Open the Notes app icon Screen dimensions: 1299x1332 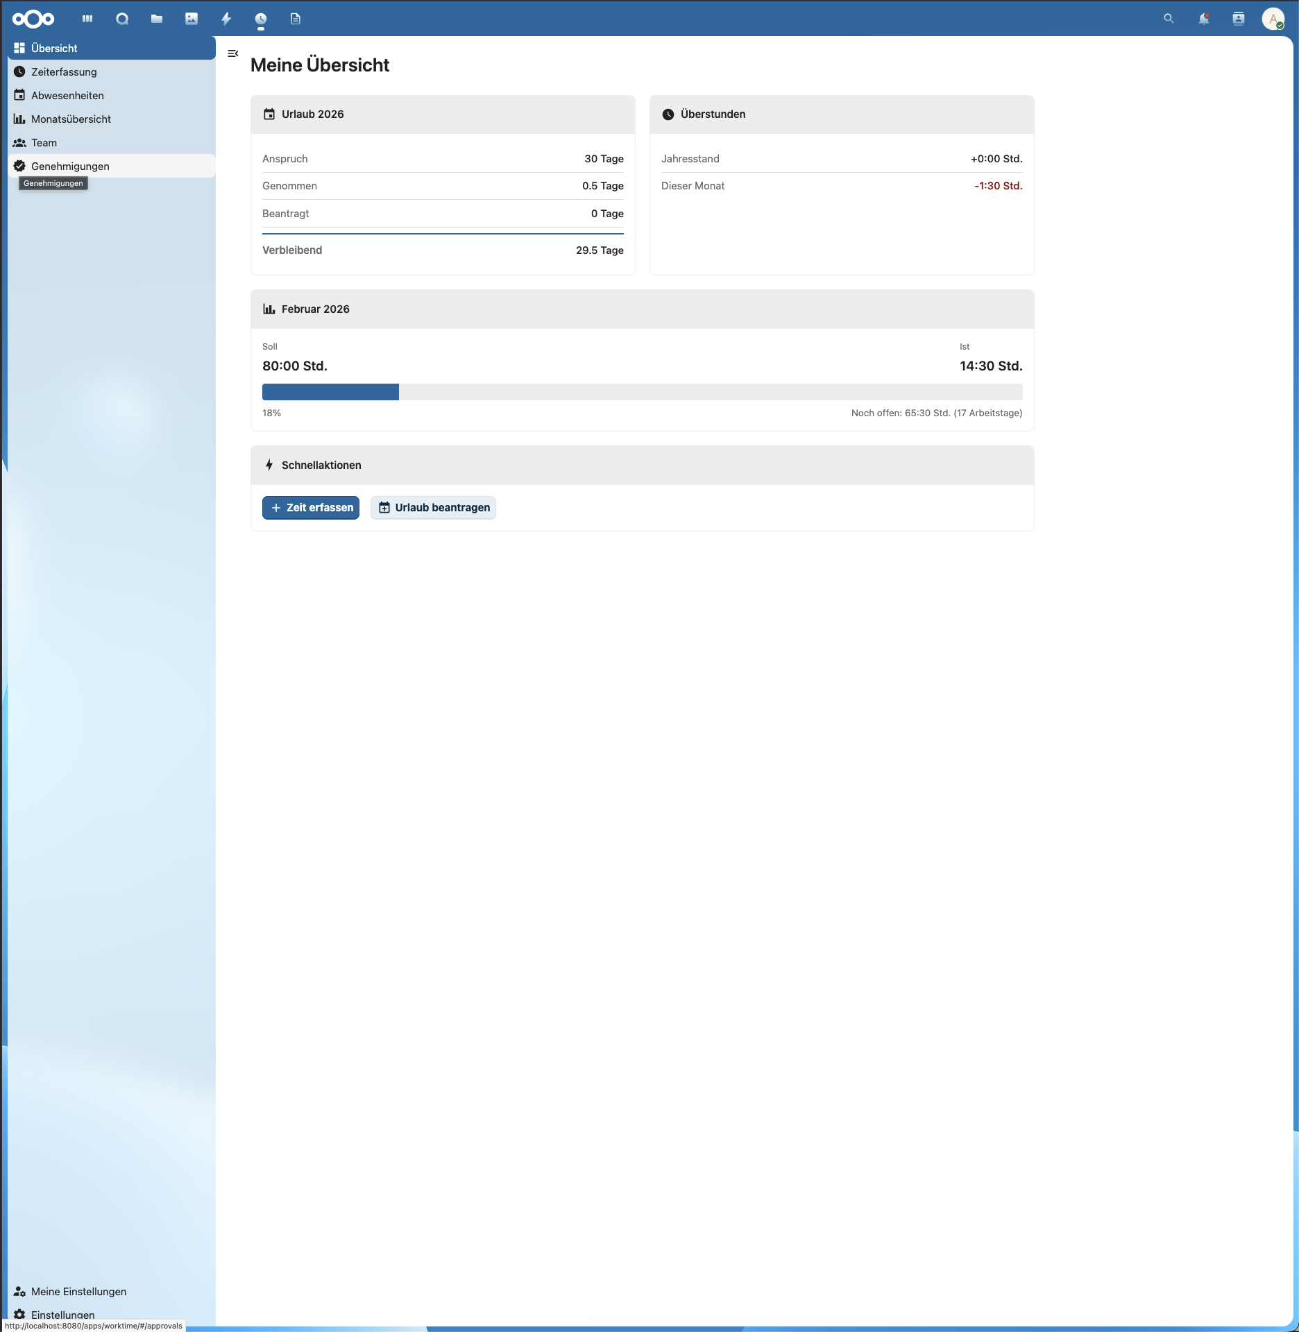coord(296,19)
